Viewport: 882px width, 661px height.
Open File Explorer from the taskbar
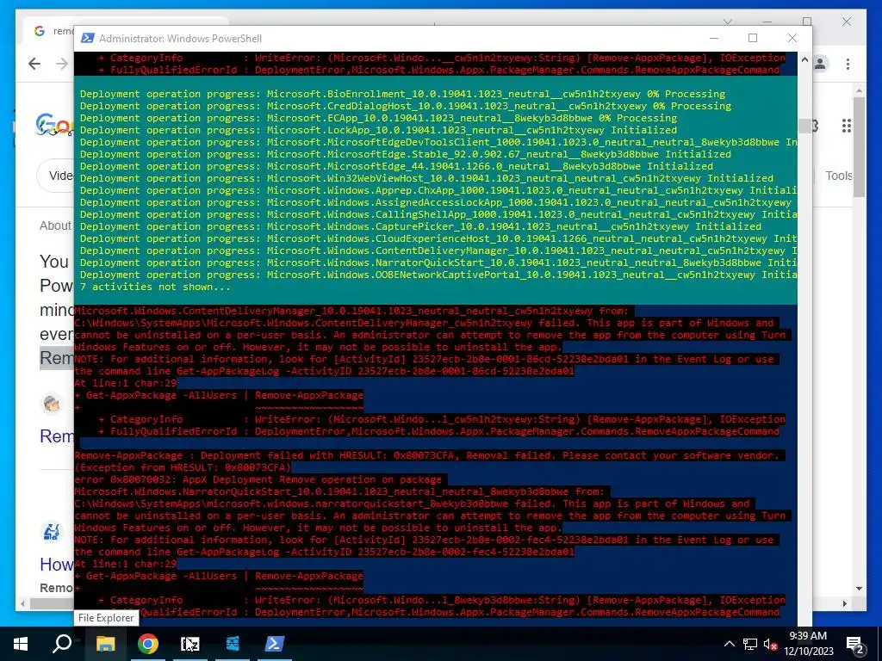[x=106, y=644]
